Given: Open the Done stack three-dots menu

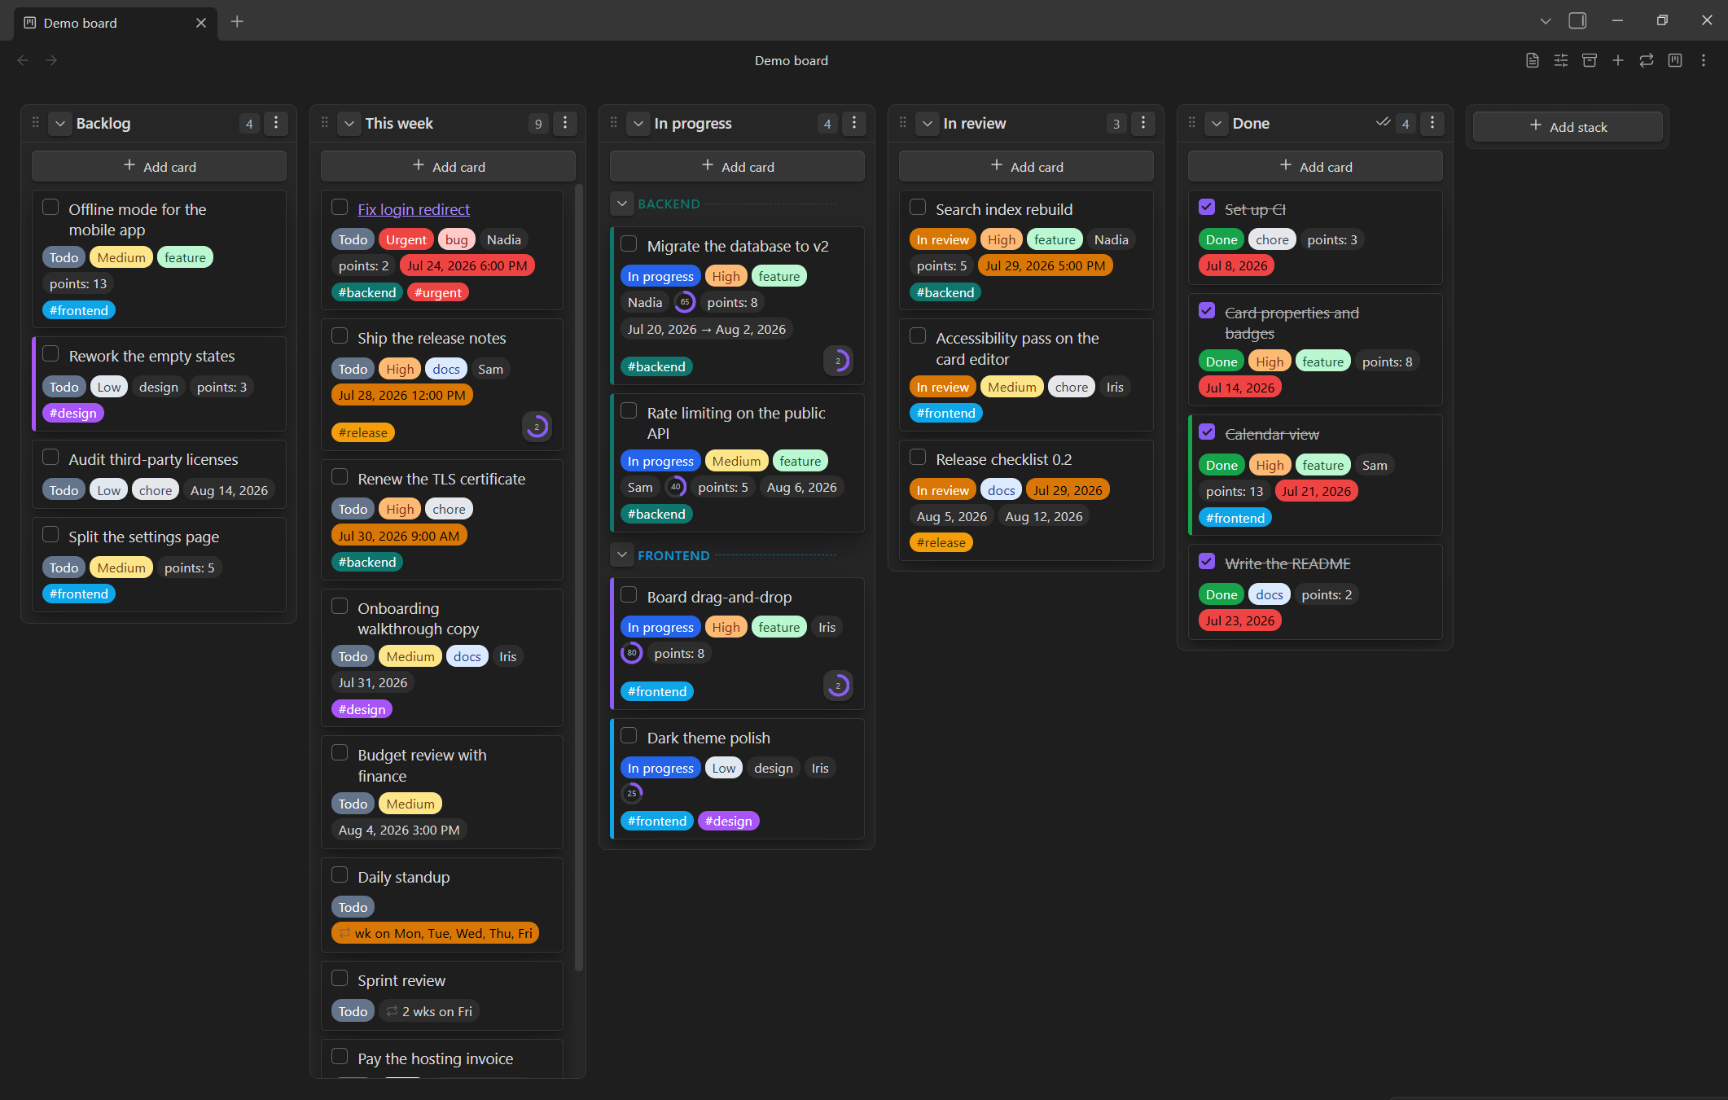Looking at the screenshot, I should [1432, 123].
